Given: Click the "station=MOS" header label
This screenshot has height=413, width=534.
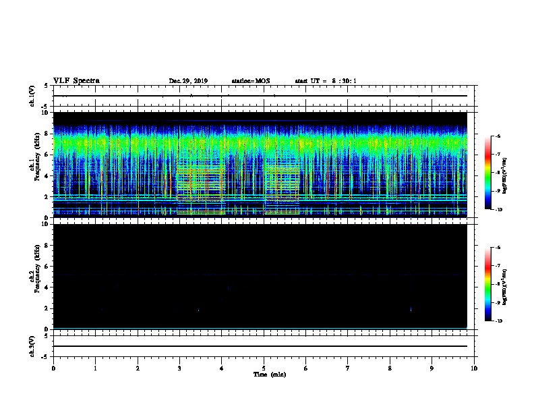Looking at the screenshot, I should tap(251, 81).
